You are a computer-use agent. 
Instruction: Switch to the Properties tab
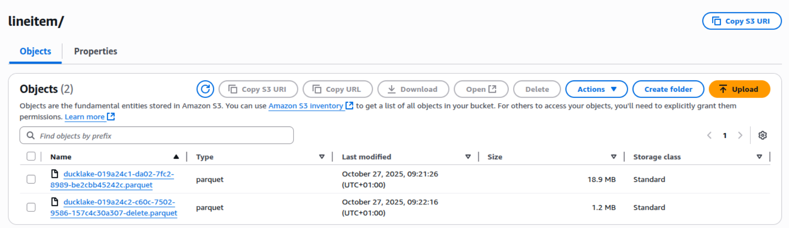pos(95,51)
